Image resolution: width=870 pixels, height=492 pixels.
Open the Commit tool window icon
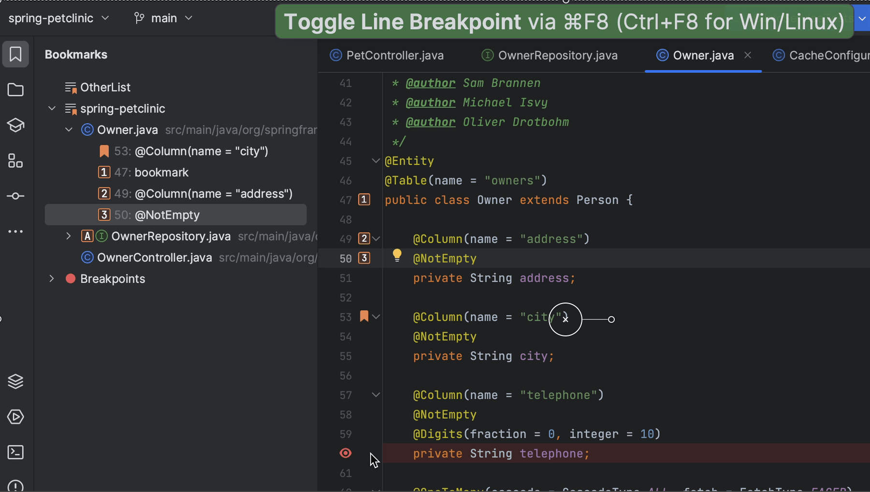(16, 196)
